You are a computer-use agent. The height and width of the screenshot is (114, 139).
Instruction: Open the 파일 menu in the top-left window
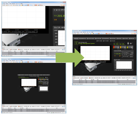[x=4, y=4]
